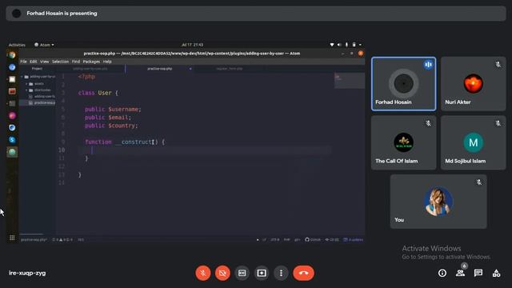
Task: Unmute your microphone in Meet
Action: point(202,273)
